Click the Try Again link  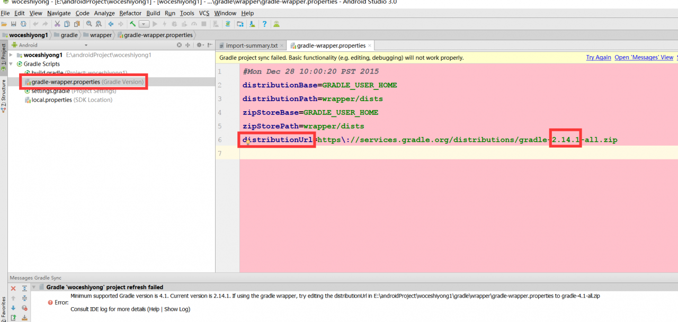599,57
